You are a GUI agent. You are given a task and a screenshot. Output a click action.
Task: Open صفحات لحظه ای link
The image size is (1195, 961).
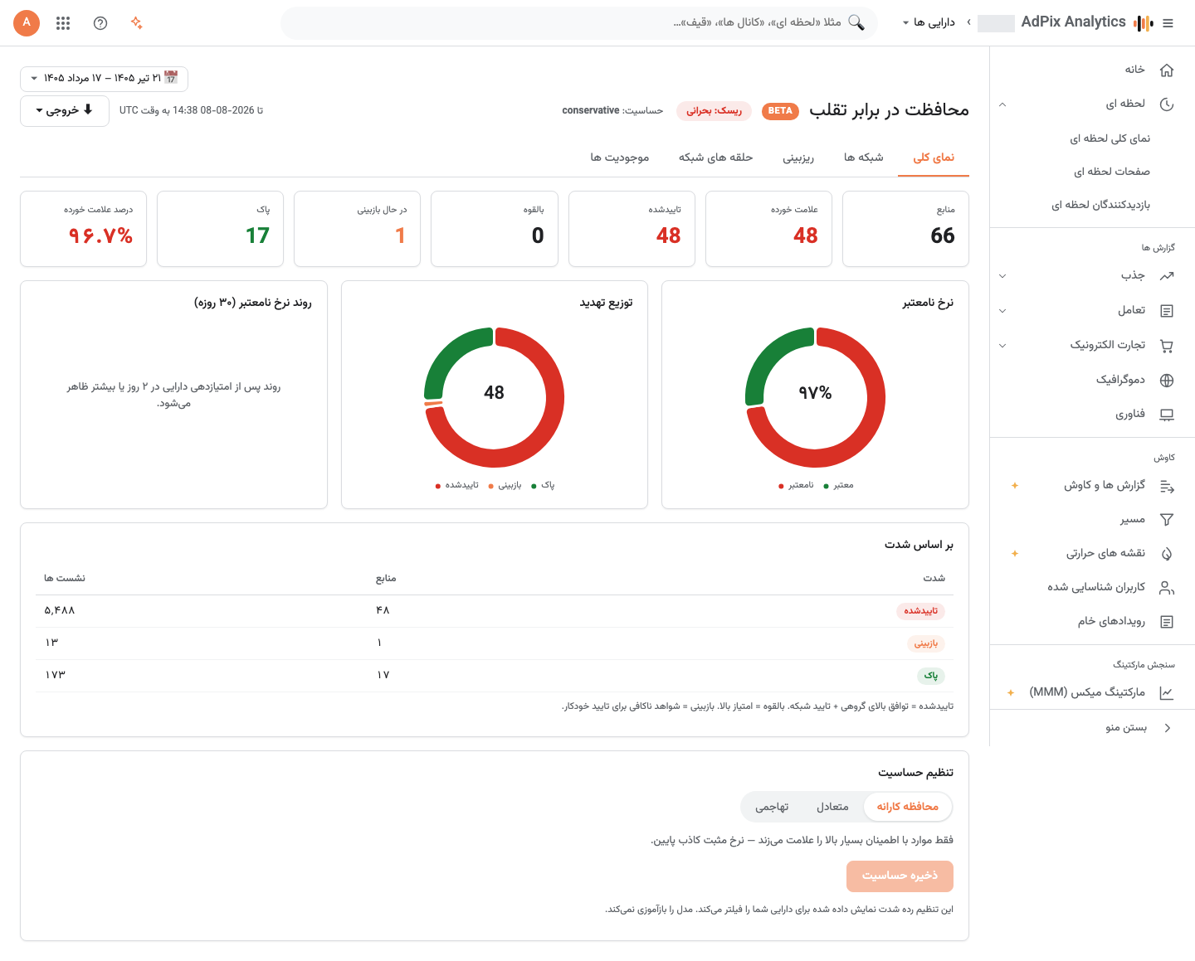pos(1112,172)
